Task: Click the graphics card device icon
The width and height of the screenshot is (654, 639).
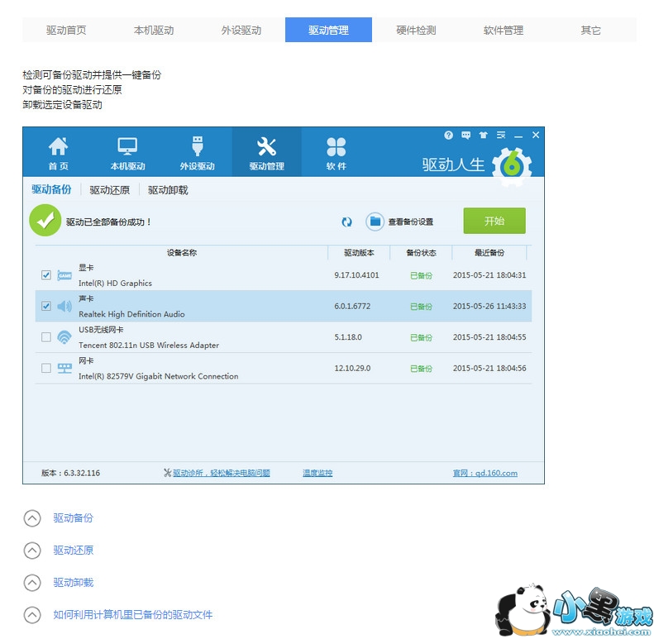Action: [64, 275]
